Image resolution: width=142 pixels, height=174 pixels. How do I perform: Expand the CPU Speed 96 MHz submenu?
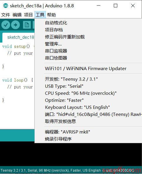tap(88, 93)
